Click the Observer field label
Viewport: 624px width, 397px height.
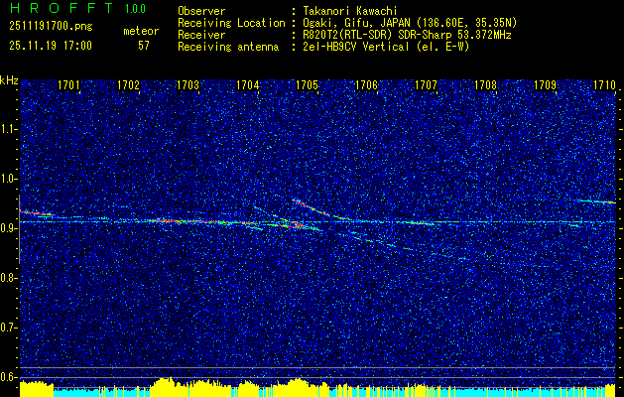tap(201, 11)
